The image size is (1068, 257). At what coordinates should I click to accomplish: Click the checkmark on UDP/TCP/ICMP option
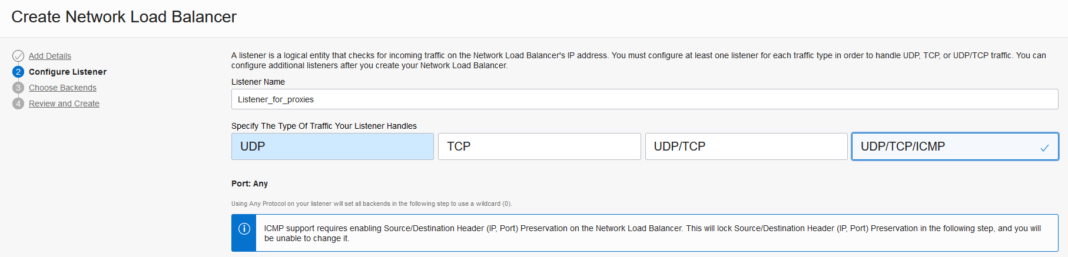pos(1044,148)
